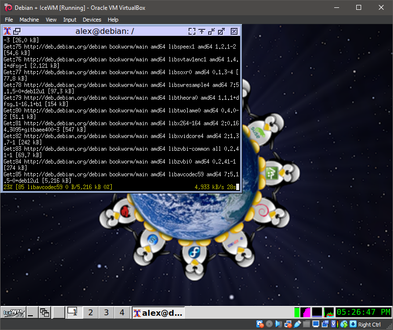Click the alex@debian taskbar window button
Image resolution: width=393 pixels, height=330 pixels.
pos(158,312)
